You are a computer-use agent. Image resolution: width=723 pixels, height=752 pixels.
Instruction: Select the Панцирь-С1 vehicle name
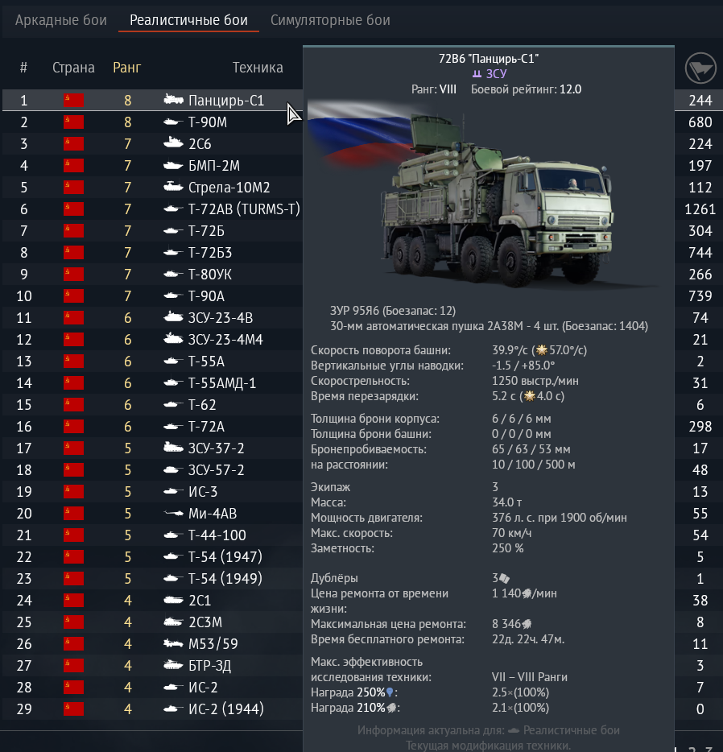click(x=226, y=100)
